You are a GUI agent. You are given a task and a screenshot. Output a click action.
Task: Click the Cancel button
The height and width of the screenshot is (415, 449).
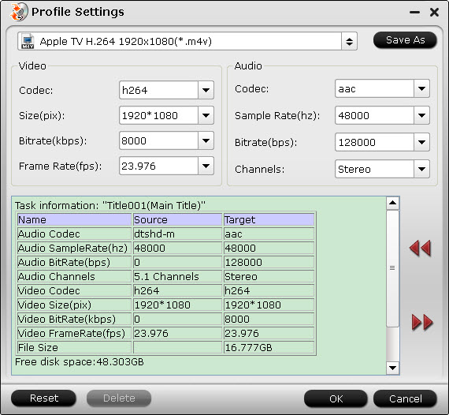pyautogui.click(x=405, y=398)
